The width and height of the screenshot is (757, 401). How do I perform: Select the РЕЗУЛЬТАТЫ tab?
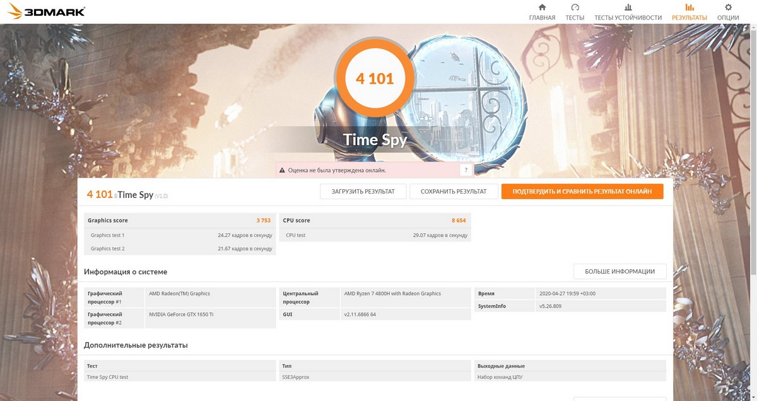690,18
